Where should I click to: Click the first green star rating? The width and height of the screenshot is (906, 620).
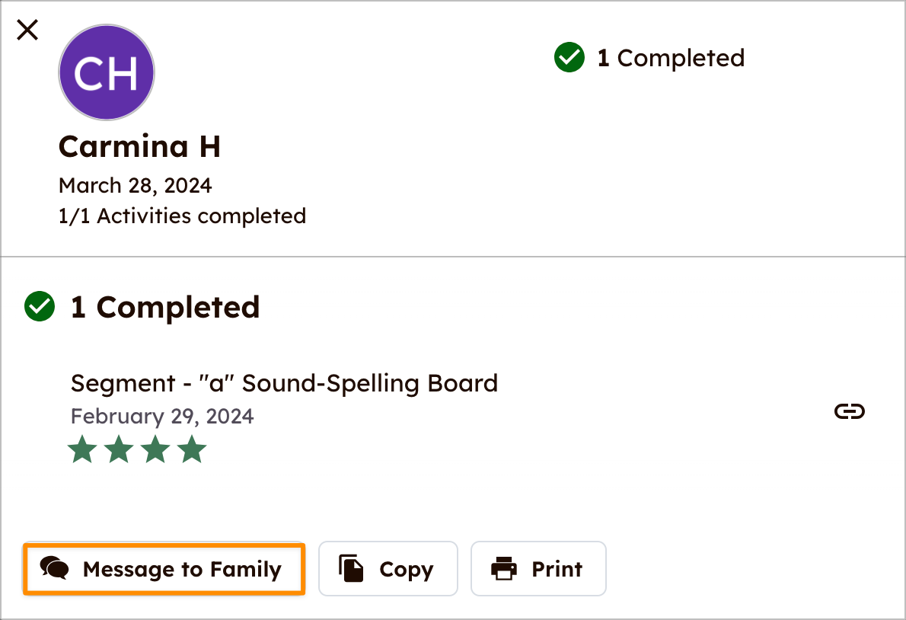82,449
